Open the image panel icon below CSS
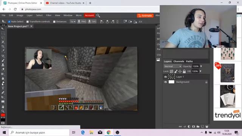242x136 pixels. (x=158, y=60)
